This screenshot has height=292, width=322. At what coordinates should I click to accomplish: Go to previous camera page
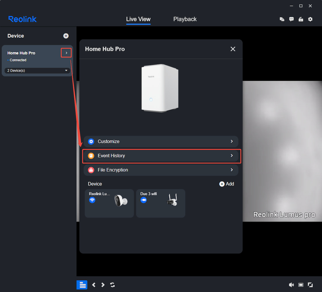coord(94,285)
